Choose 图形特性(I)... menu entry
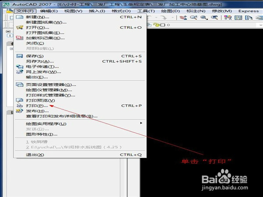Image resolution: width=263 pixels, height=197 pixels. click(x=80, y=134)
